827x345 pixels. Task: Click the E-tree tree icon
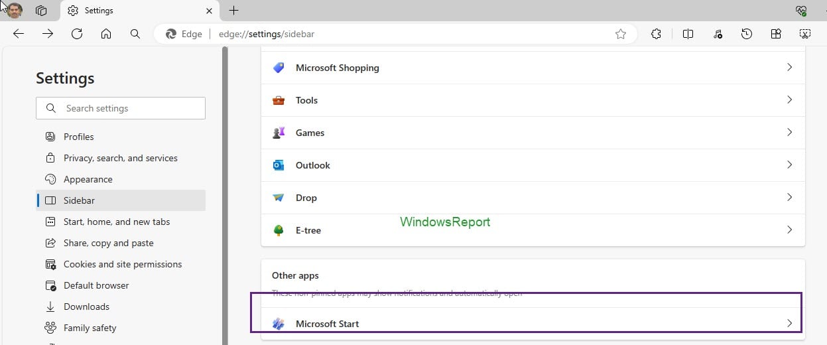click(x=279, y=230)
